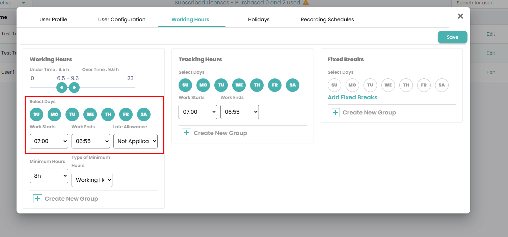The height and width of the screenshot is (237, 508).
Task: Click Create New Group under Tracking Hours
Action: (x=220, y=133)
